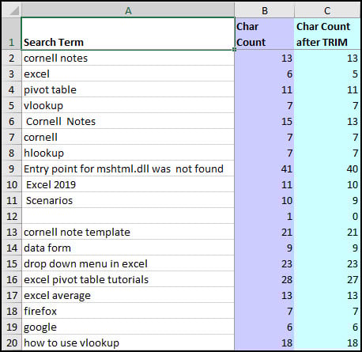Image resolution: width=362 pixels, height=352 pixels.
Task: Click the select-all corner triangle
Action: (x=12, y=10)
